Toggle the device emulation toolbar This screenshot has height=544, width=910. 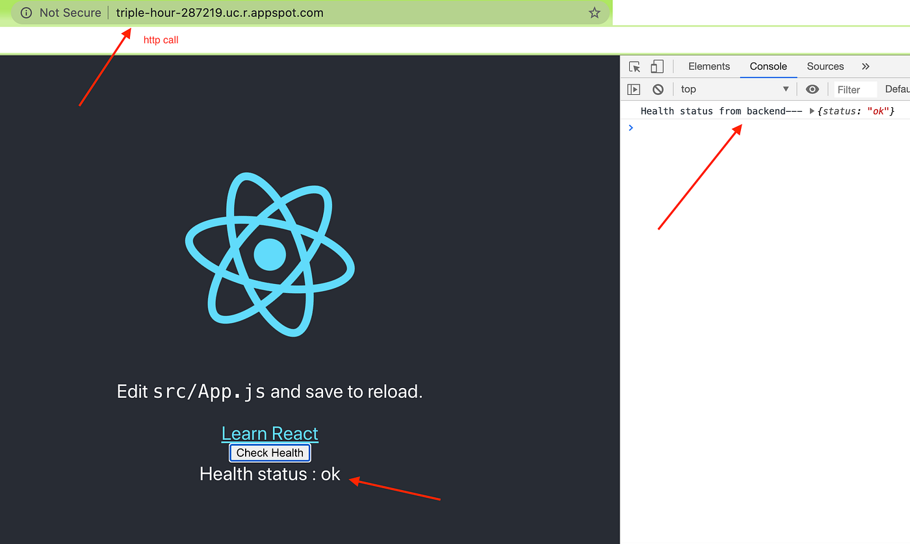[x=656, y=66]
